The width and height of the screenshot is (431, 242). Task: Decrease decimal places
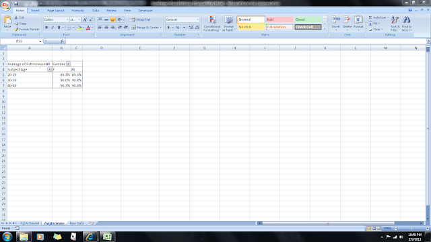pyautogui.click(x=197, y=28)
